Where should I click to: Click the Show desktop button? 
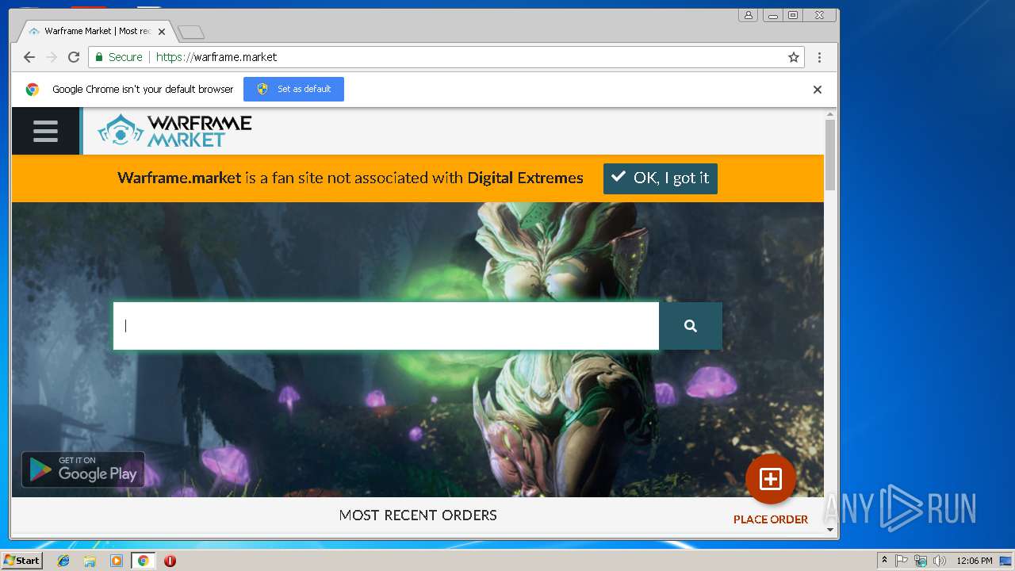(x=1006, y=561)
